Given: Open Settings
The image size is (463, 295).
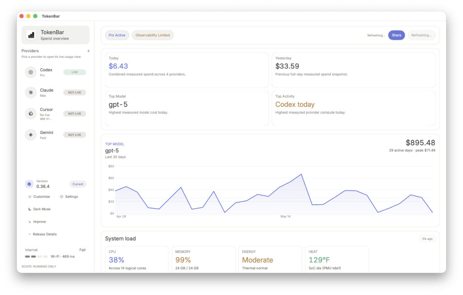Looking at the screenshot, I should 69,197.
